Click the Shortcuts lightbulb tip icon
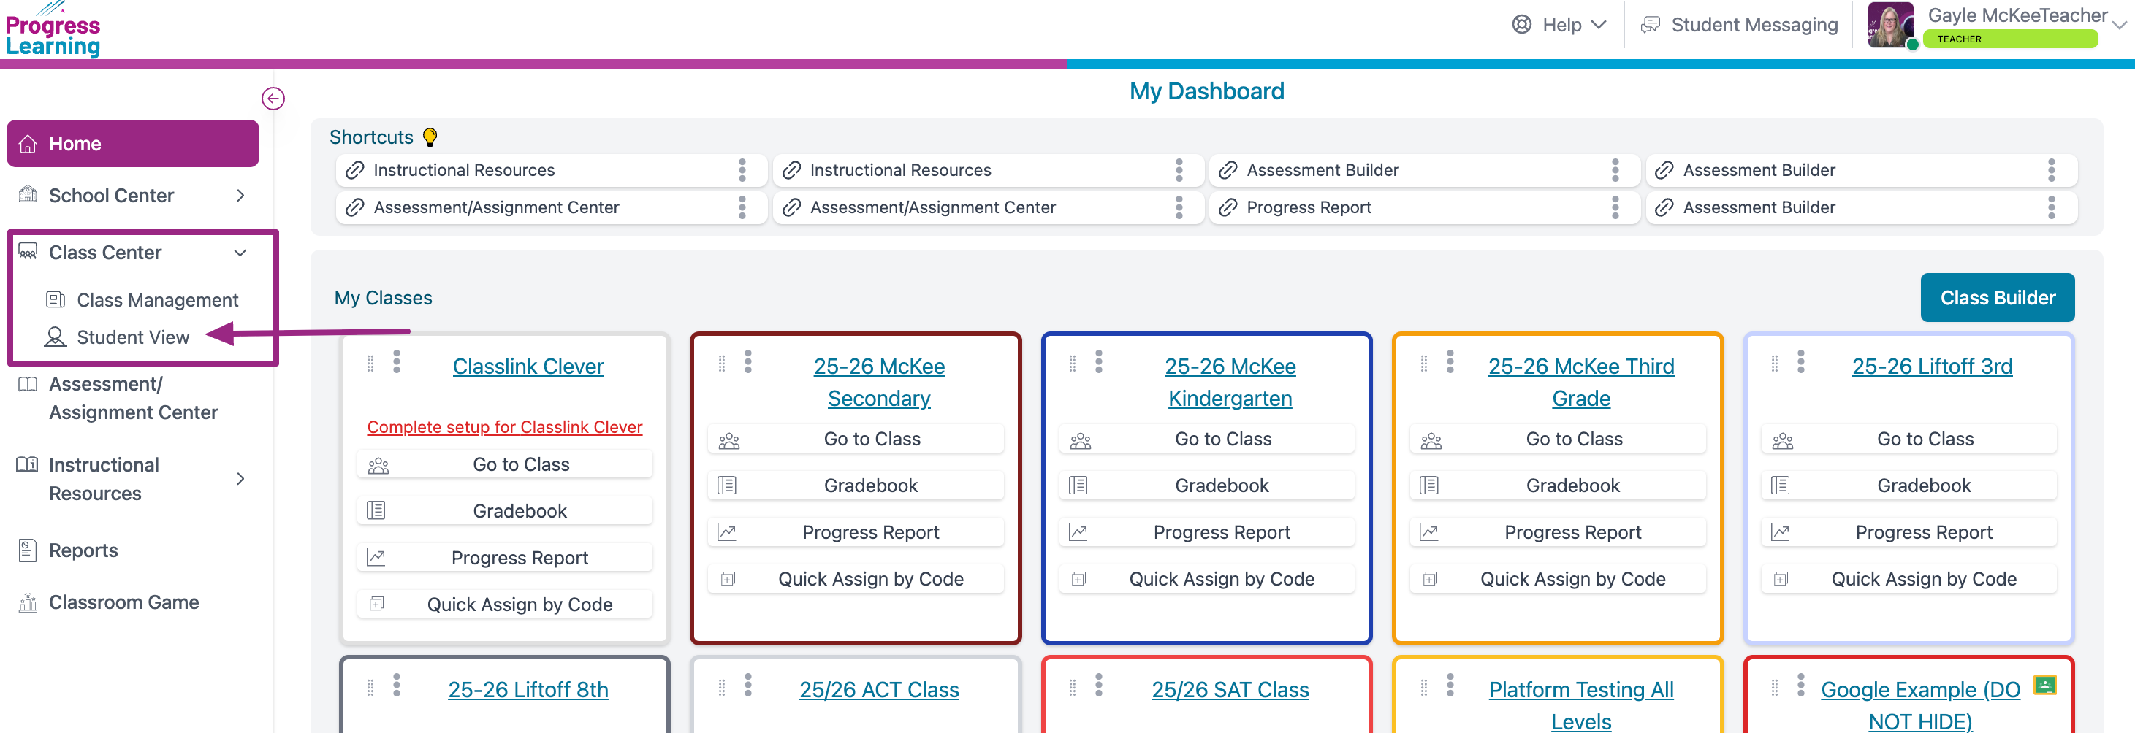2135x733 pixels. (x=430, y=137)
